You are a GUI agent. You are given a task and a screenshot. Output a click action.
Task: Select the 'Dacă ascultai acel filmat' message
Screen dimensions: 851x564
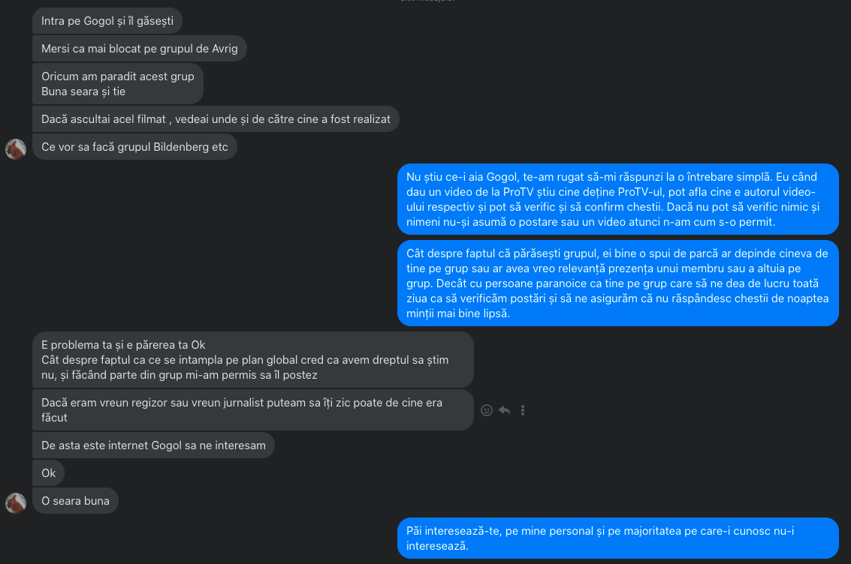pos(216,119)
